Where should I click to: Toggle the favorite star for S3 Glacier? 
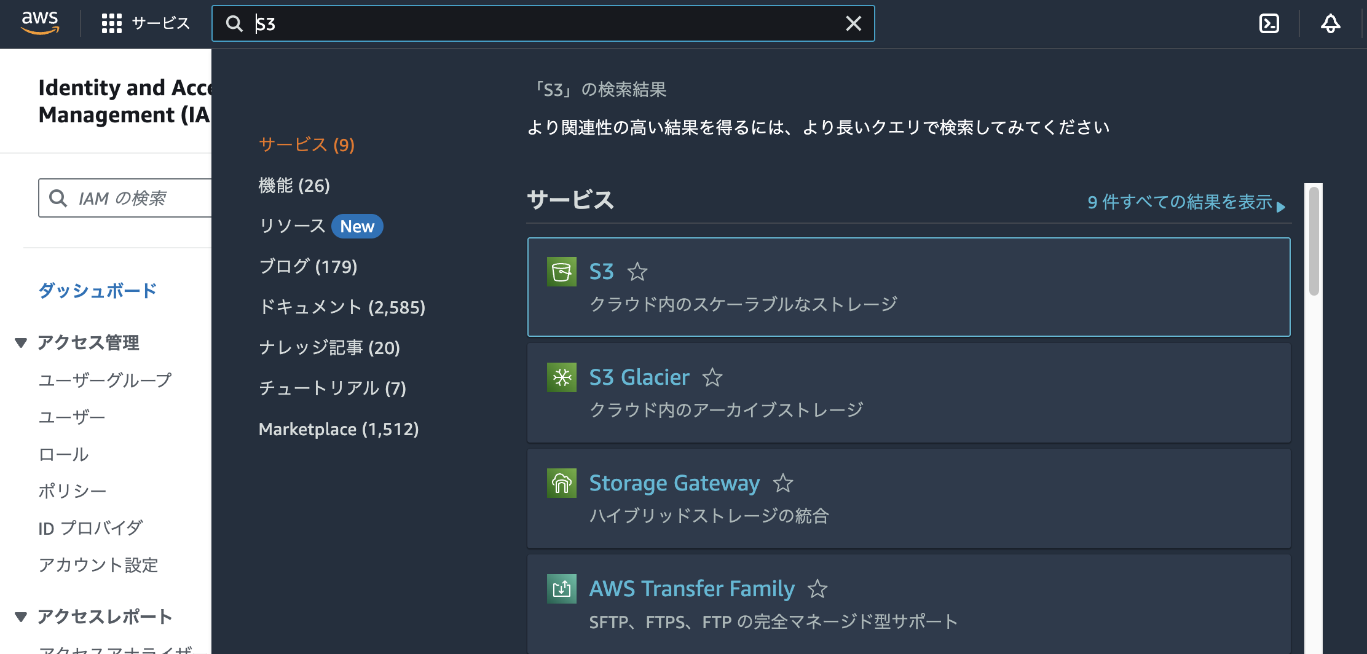coord(712,377)
